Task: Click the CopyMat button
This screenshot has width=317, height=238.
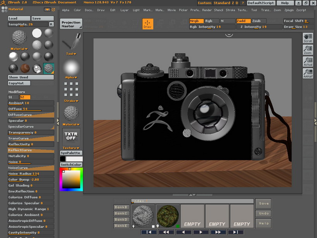Action: (19, 83)
